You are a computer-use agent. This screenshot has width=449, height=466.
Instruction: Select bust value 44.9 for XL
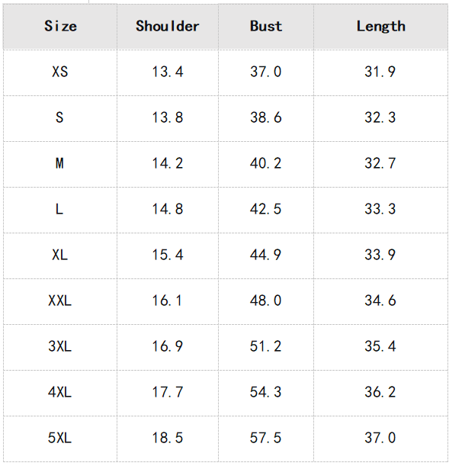tap(266, 255)
